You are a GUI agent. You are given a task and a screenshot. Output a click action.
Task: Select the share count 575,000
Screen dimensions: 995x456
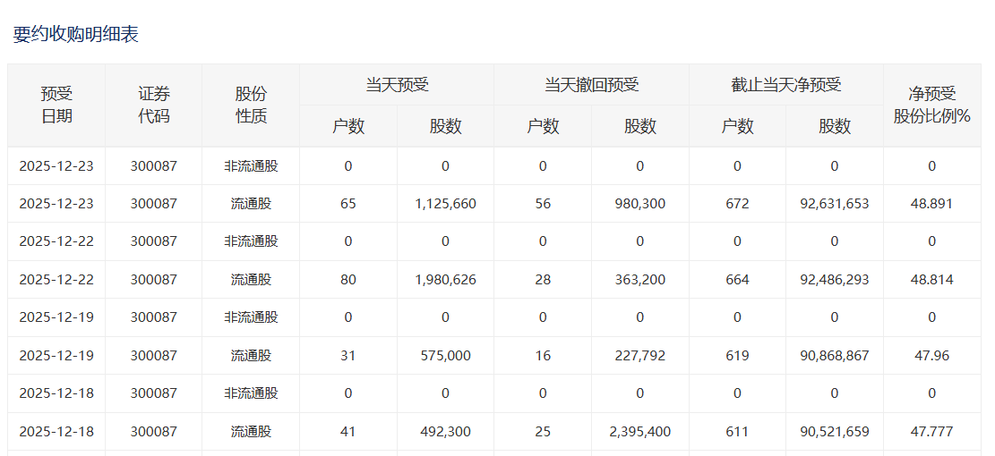445,356
